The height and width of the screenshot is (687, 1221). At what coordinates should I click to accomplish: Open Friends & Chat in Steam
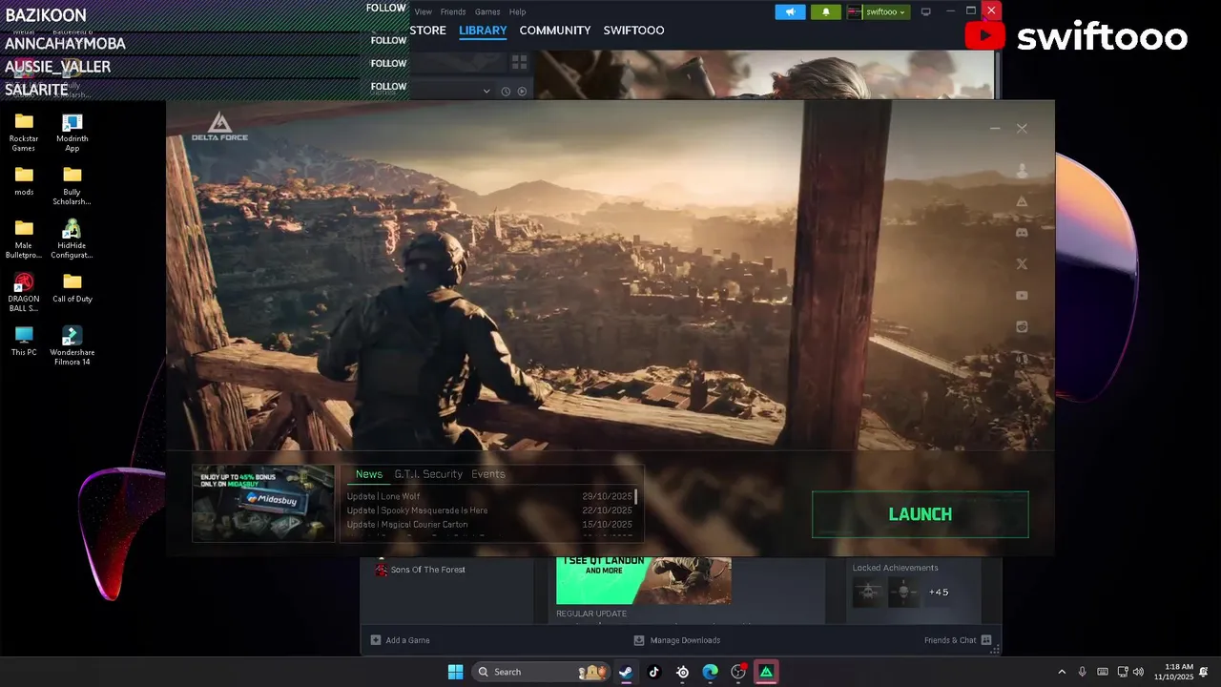[958, 640]
